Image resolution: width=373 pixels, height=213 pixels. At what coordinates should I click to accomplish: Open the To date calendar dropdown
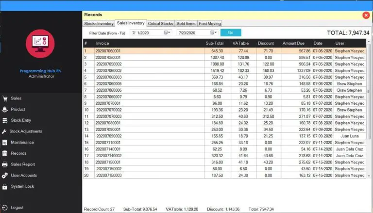(x=213, y=33)
